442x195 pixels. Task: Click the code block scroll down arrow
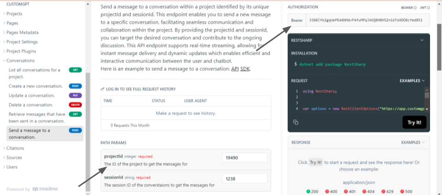[427, 109]
